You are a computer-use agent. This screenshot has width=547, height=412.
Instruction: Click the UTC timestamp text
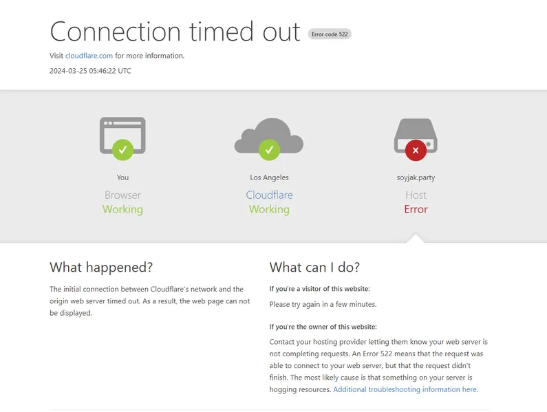(x=90, y=71)
